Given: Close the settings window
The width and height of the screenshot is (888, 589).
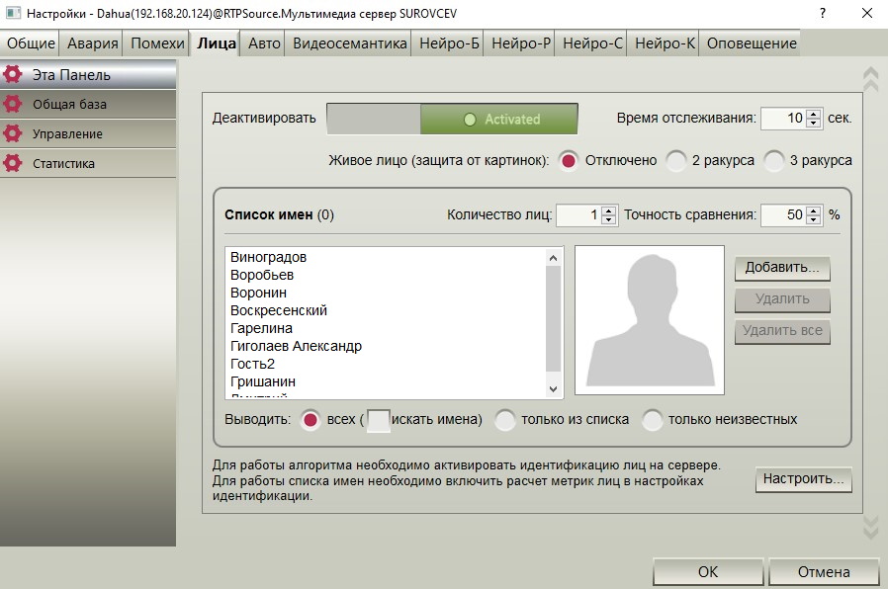Looking at the screenshot, I should pos(867,13).
